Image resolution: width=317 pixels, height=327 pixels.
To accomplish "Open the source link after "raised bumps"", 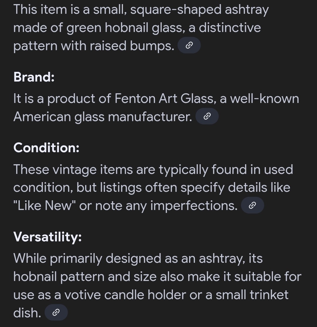I will click(x=189, y=45).
